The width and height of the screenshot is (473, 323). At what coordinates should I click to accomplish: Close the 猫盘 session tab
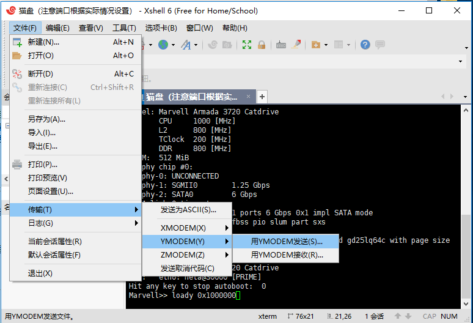[x=249, y=97]
